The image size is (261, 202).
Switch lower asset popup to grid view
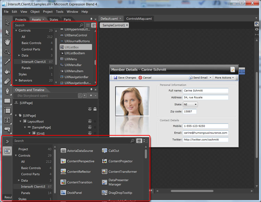pyautogui.click(x=139, y=141)
